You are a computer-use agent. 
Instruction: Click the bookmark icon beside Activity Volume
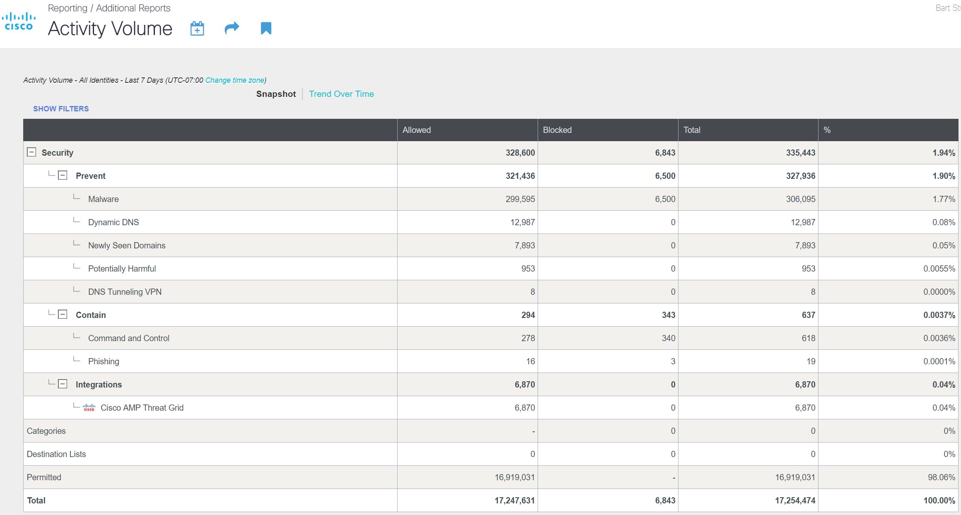pos(266,28)
